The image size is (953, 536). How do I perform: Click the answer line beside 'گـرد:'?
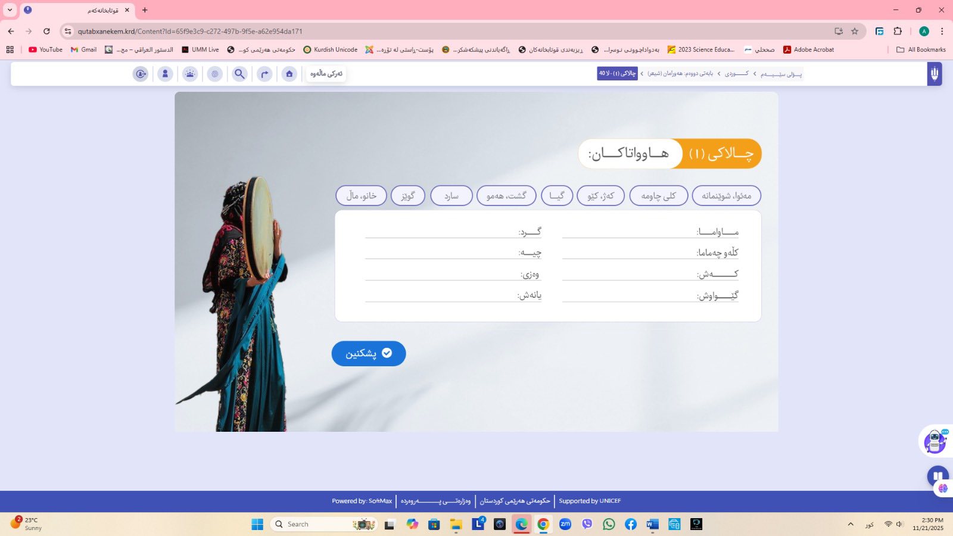[441, 232]
